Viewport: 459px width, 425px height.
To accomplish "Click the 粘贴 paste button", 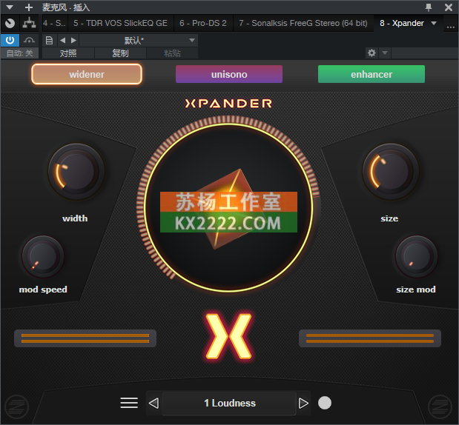I will click(x=173, y=53).
